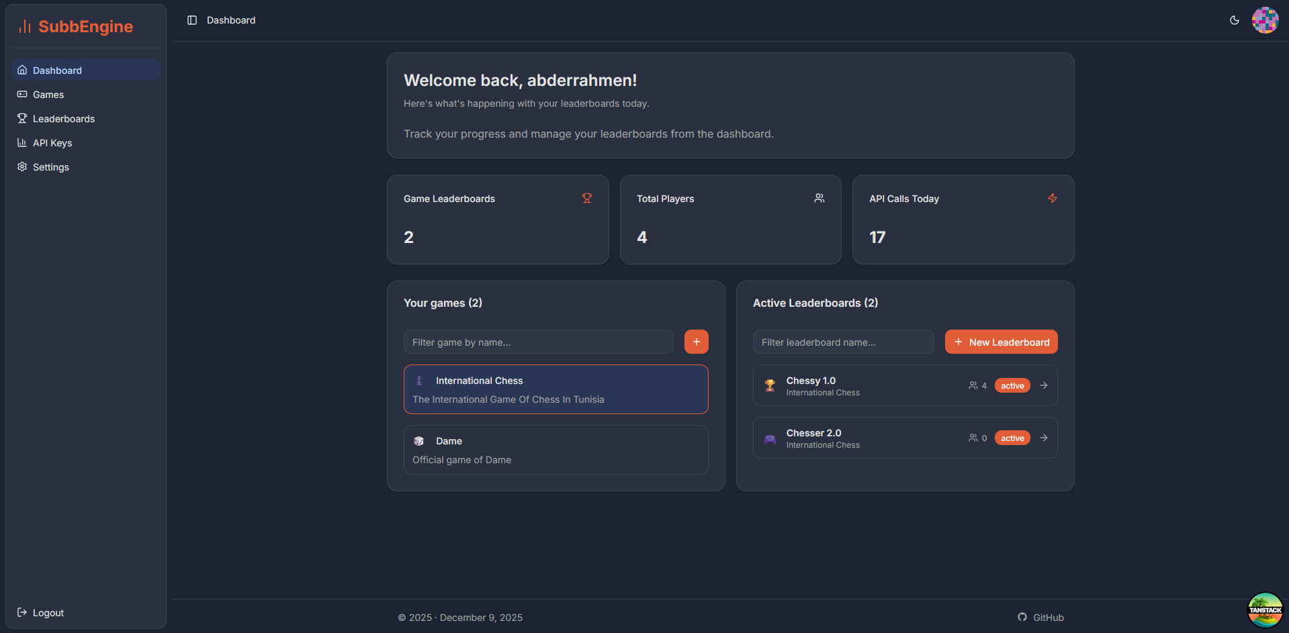Open Chesser 2.0 with its arrow
The height and width of the screenshot is (633, 1289).
(1044, 438)
